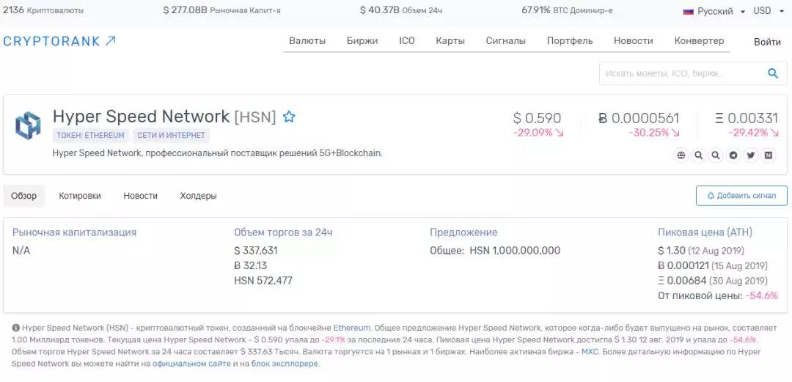
Task: Open the Twitter profile icon
Action: click(x=751, y=155)
